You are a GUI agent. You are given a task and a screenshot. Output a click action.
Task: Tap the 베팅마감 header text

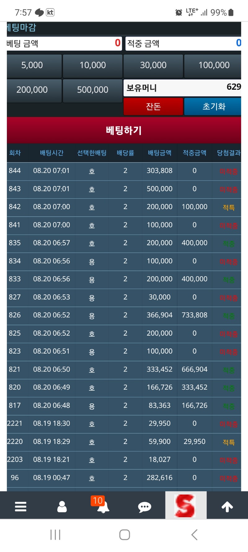[x=21, y=28]
